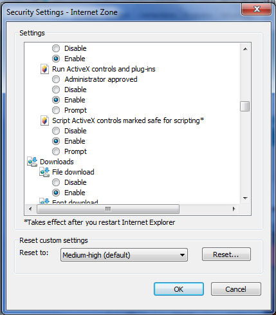This screenshot has width=276, height=315.
Task: Click the settings list scroll up arrow
Action: tap(245, 49)
